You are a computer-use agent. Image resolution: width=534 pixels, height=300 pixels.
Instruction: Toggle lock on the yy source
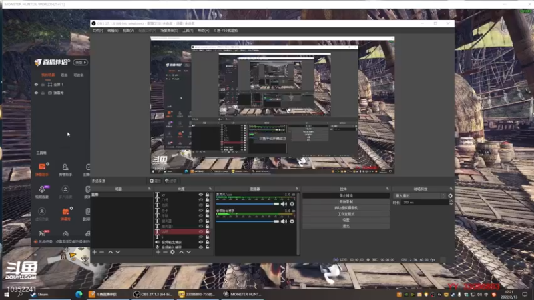point(207,195)
